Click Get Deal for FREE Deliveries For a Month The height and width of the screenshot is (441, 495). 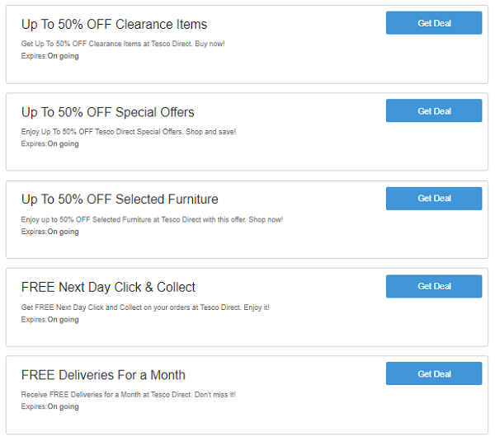click(434, 373)
